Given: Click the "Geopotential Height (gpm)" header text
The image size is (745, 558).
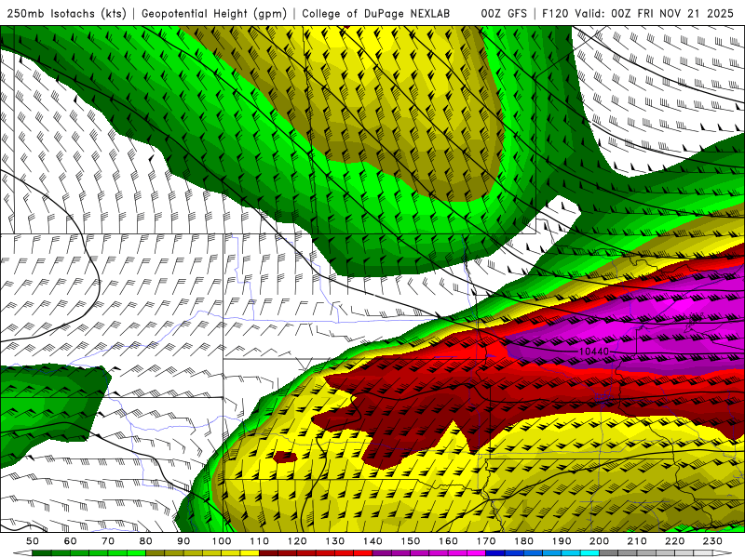Looking at the screenshot, I should click(214, 13).
